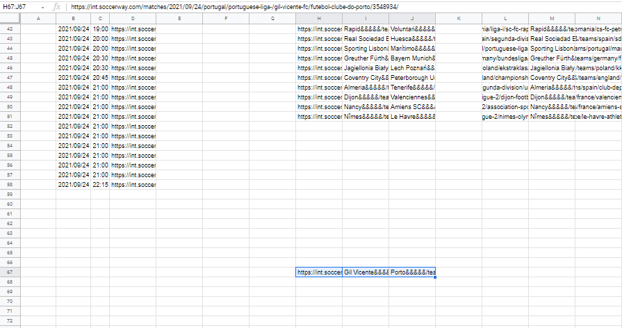Select row 67 header
622x328 pixels.
pos(10,272)
